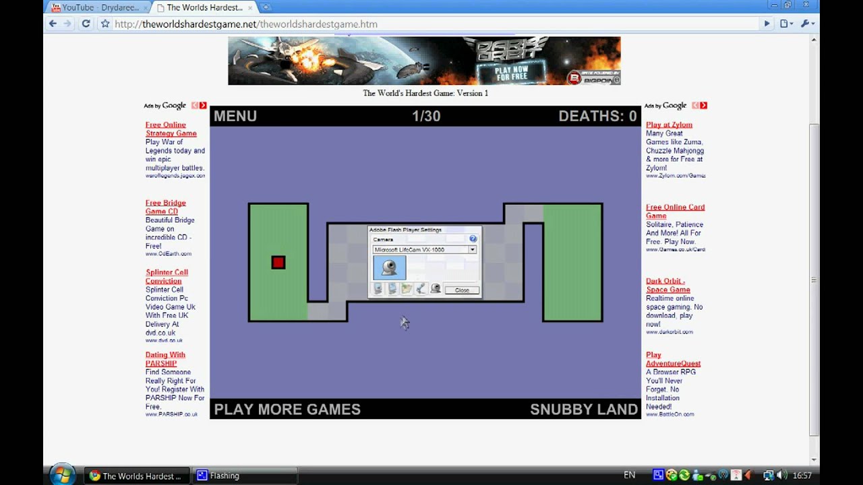
Task: Click SNUBBY LAND in the game footer
Action: point(584,409)
